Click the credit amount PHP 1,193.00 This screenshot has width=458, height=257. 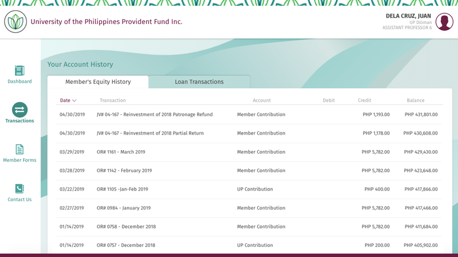pos(376,115)
